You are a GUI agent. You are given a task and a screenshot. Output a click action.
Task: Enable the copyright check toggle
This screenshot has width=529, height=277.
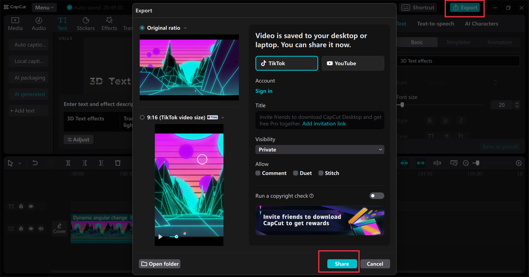pyautogui.click(x=376, y=196)
